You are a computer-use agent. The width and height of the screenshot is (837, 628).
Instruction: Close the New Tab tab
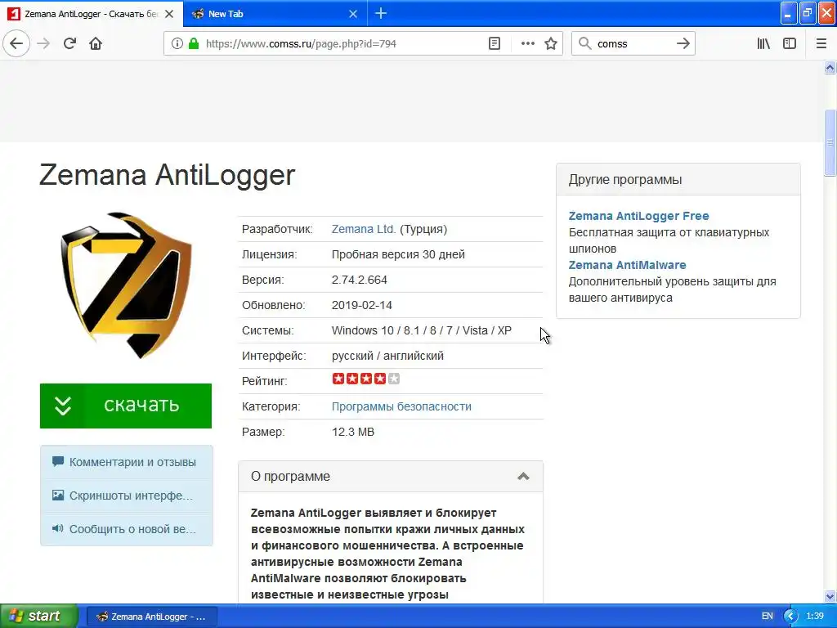[353, 14]
